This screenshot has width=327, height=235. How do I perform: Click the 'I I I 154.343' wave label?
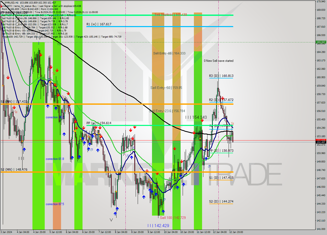point(196,117)
